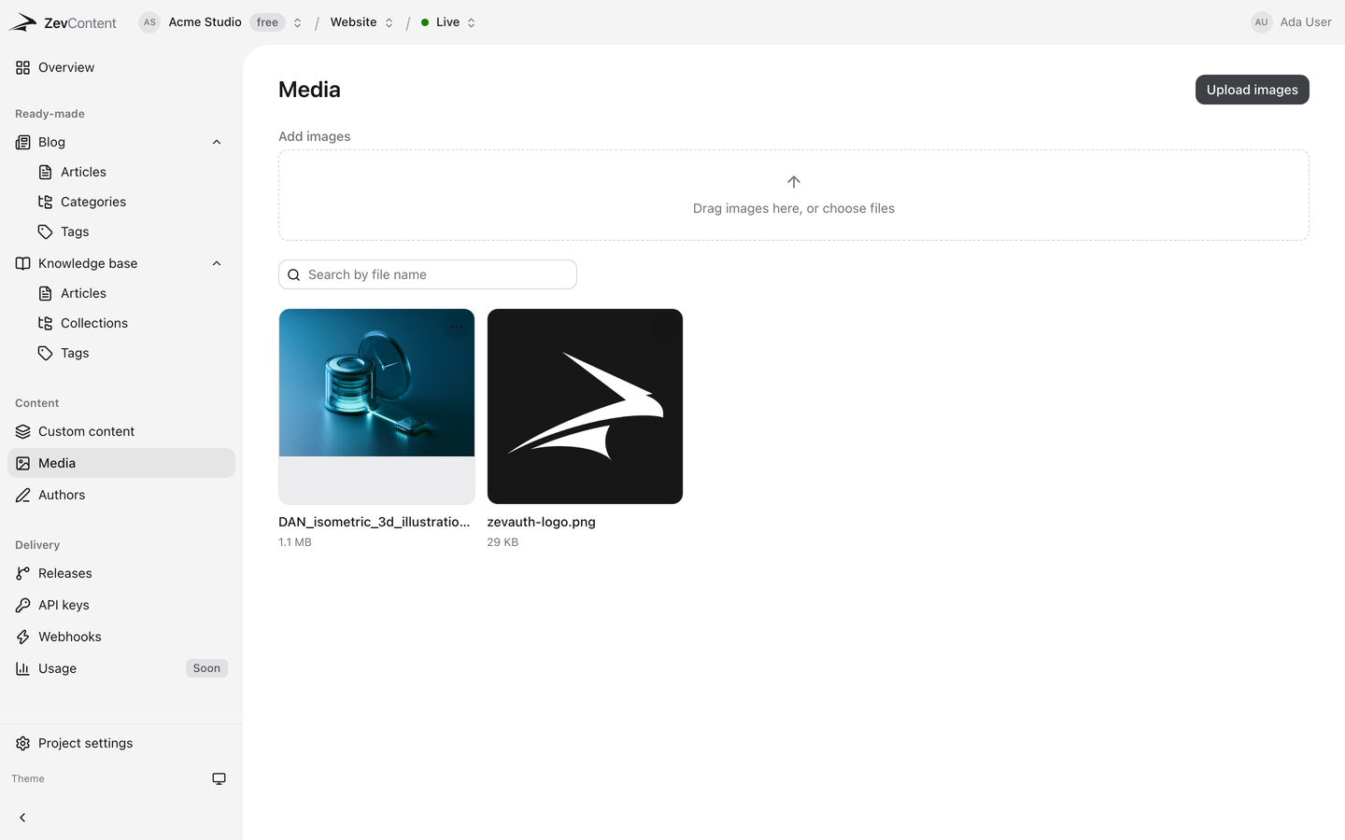This screenshot has height=840, width=1345.
Task: Toggle theme with the monitor icon
Action: [219, 778]
